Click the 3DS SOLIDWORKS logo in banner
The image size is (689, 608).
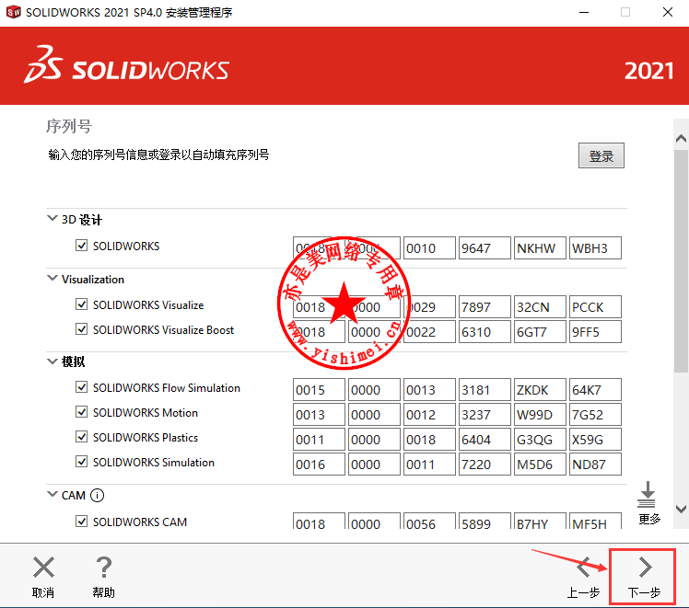pyautogui.click(x=126, y=64)
